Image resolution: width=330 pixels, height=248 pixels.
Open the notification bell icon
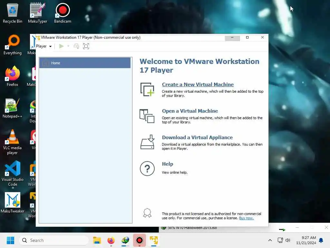pos(321,240)
